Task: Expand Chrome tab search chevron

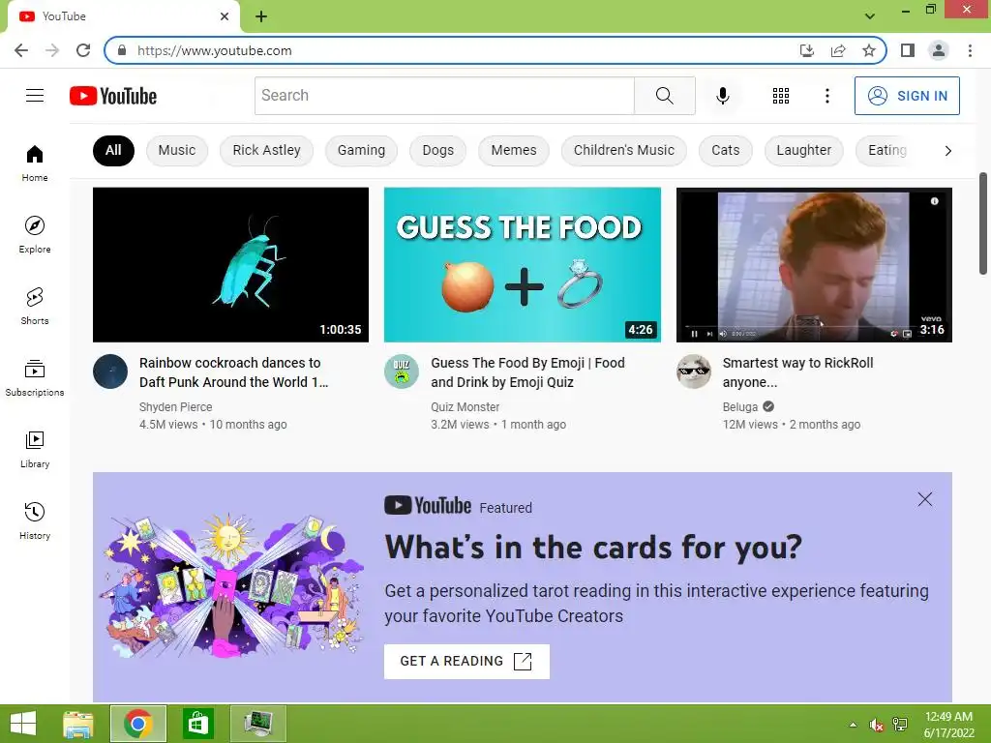Action: tap(870, 16)
